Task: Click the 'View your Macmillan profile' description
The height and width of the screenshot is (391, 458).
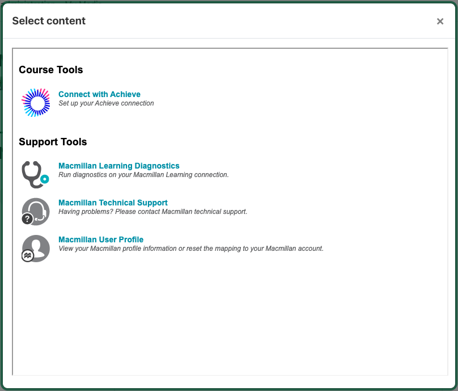Action: (190, 249)
